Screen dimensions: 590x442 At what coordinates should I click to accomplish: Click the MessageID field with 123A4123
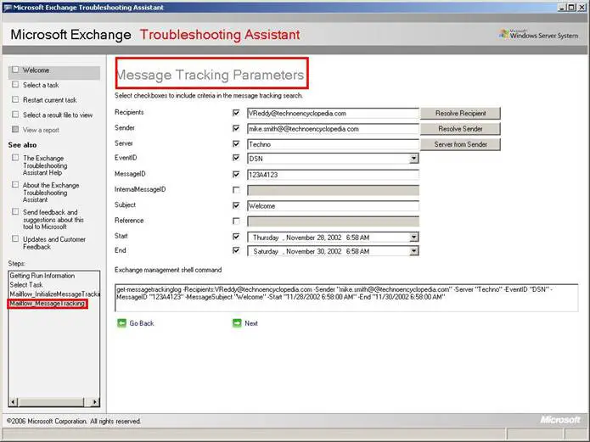click(333, 175)
